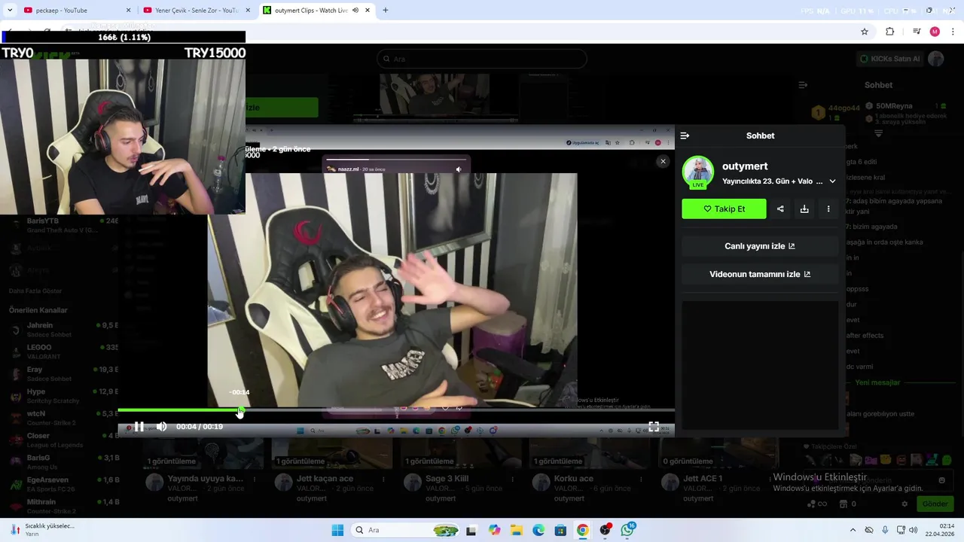This screenshot has width=964, height=542.
Task: Share the clip via share icon
Action: tap(780, 209)
